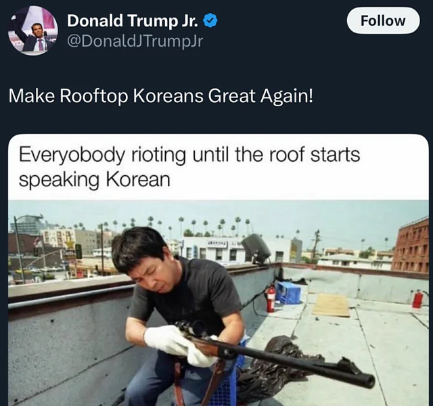Select the 'Make Rooftop Koreans Great Again!' text

161,96
